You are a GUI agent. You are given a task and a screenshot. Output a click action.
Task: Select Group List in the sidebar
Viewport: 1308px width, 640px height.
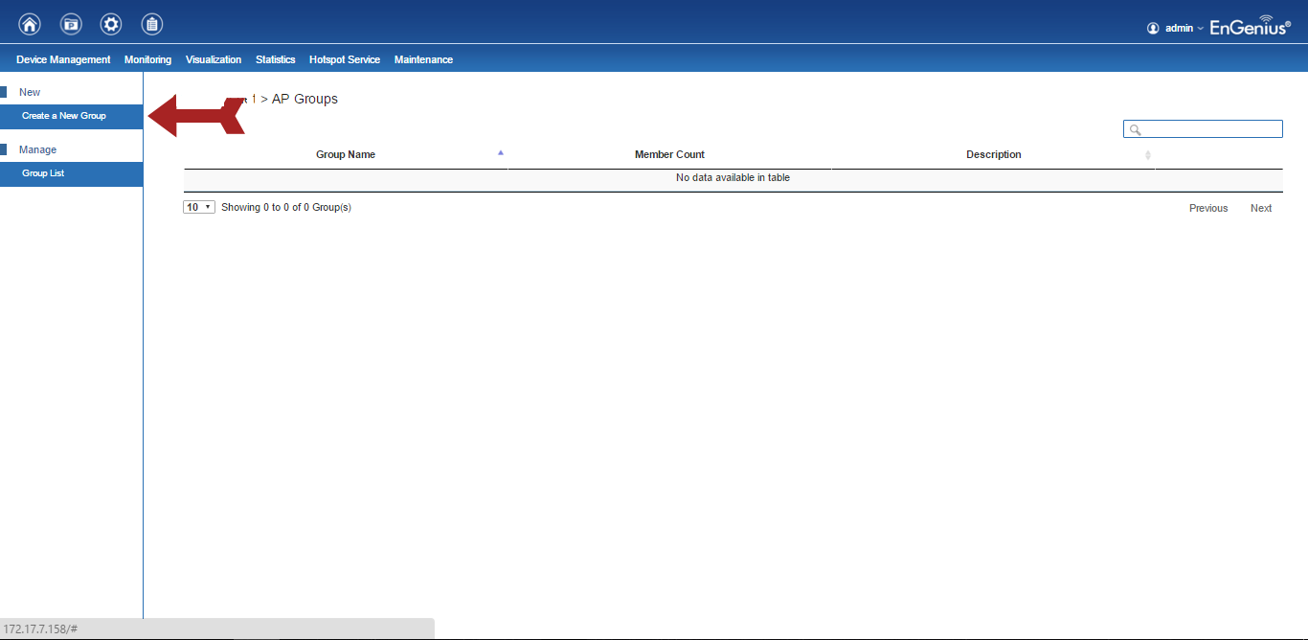tap(43, 173)
